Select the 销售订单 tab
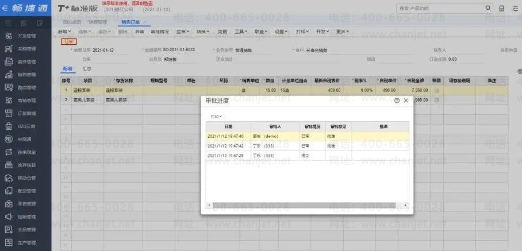Viewport: 522px width, 251px height. (130, 22)
